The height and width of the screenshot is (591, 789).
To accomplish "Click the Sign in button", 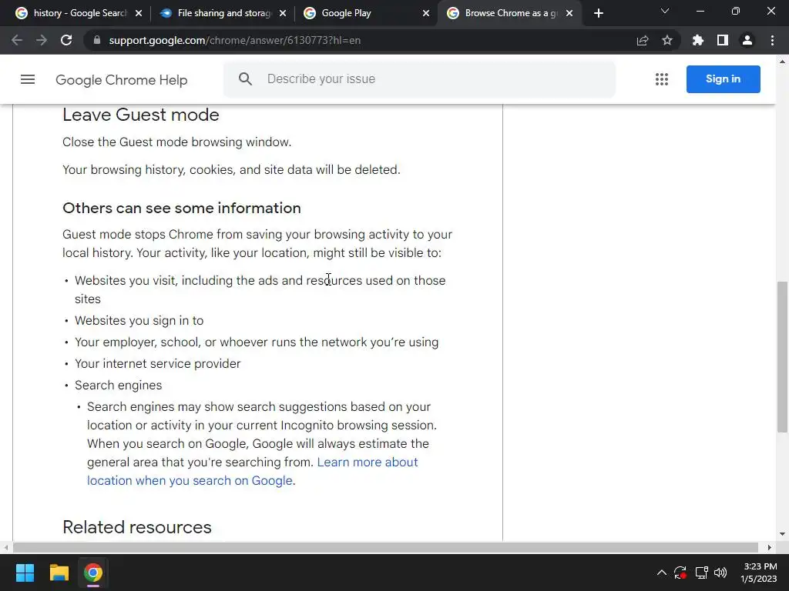I will pyautogui.click(x=723, y=79).
